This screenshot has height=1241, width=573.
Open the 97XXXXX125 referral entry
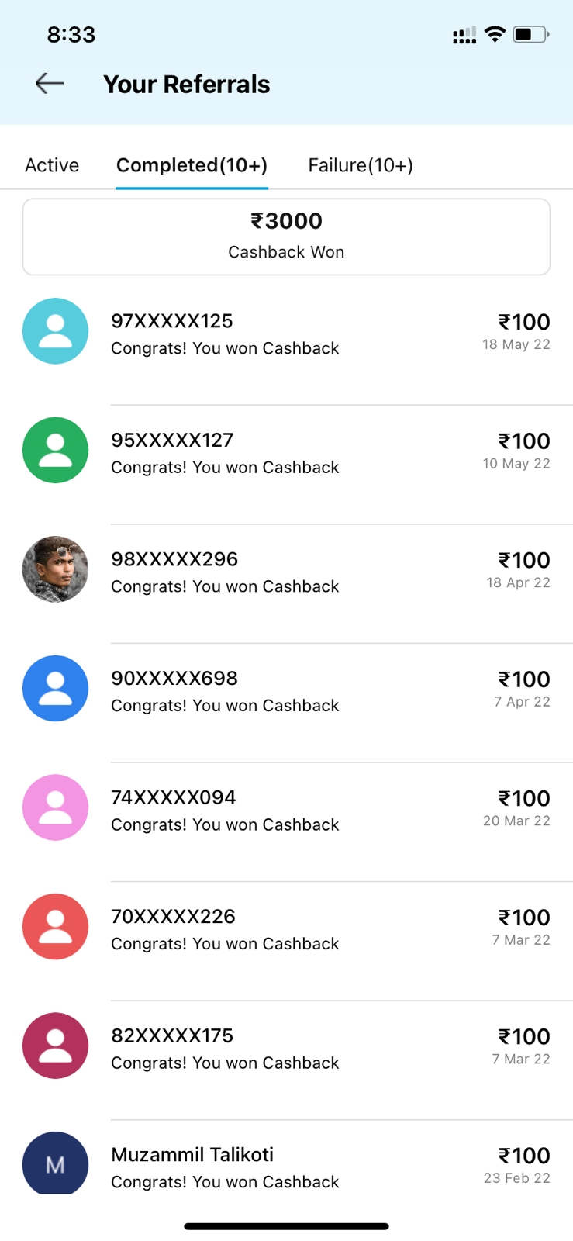tap(286, 334)
